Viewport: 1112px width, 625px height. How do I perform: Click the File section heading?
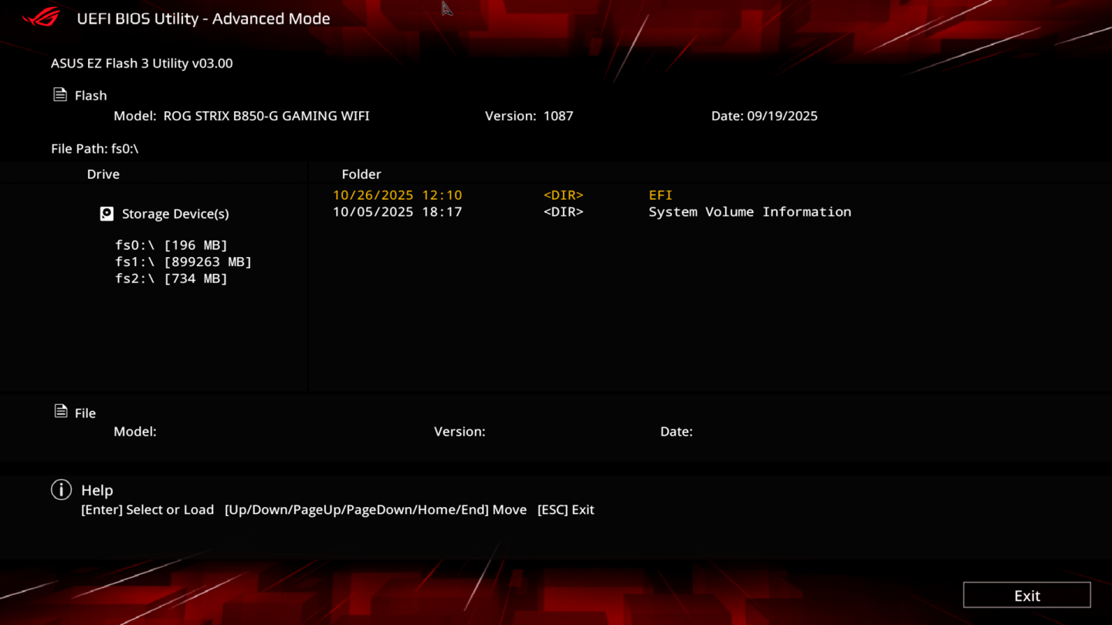(x=86, y=414)
